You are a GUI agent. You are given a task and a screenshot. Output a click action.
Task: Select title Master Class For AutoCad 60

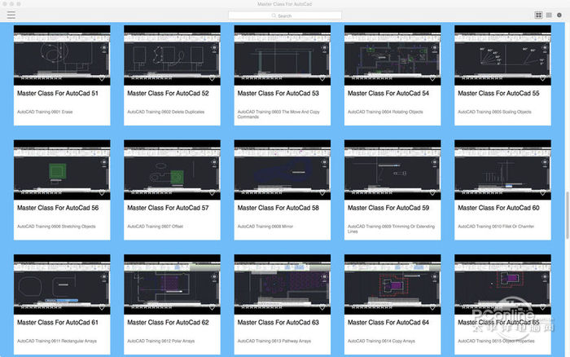(x=498, y=208)
